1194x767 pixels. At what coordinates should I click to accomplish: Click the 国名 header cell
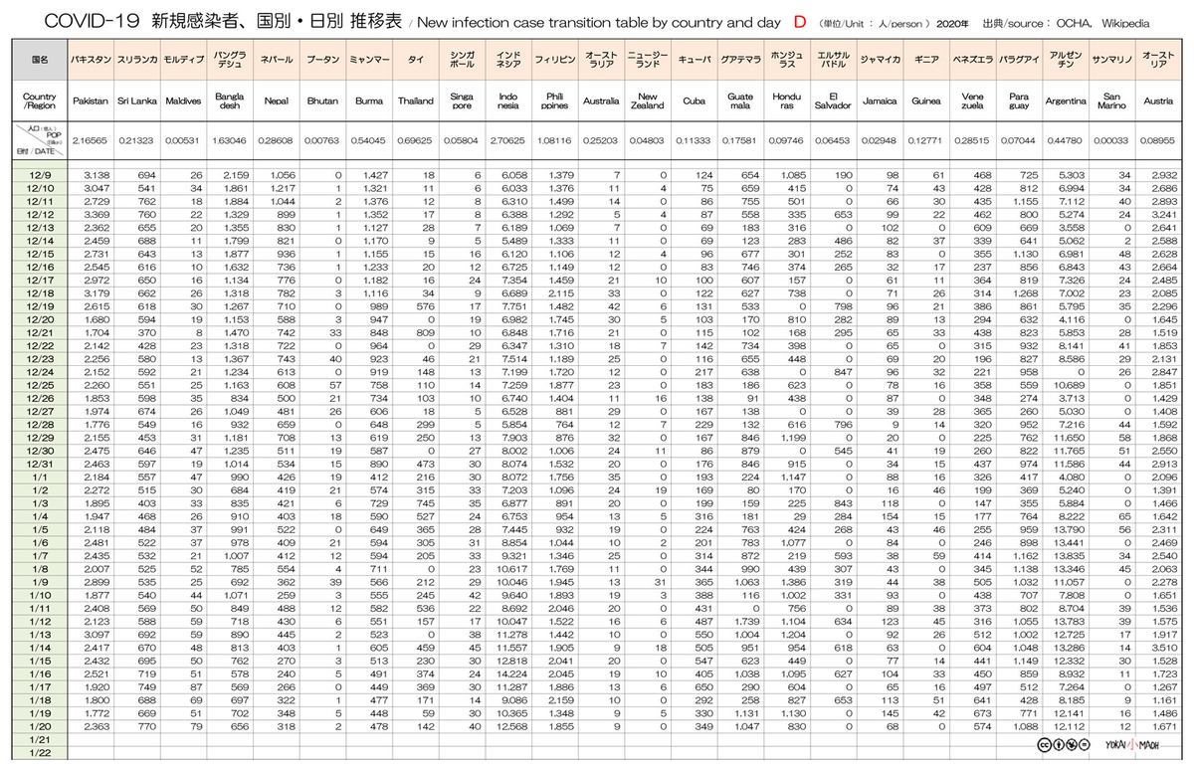click(x=40, y=60)
